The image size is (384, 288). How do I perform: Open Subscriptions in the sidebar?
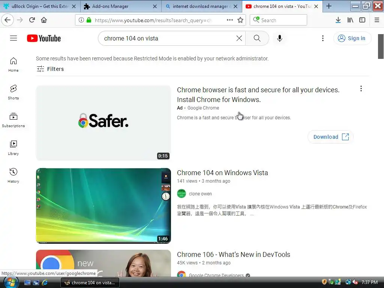point(13,120)
